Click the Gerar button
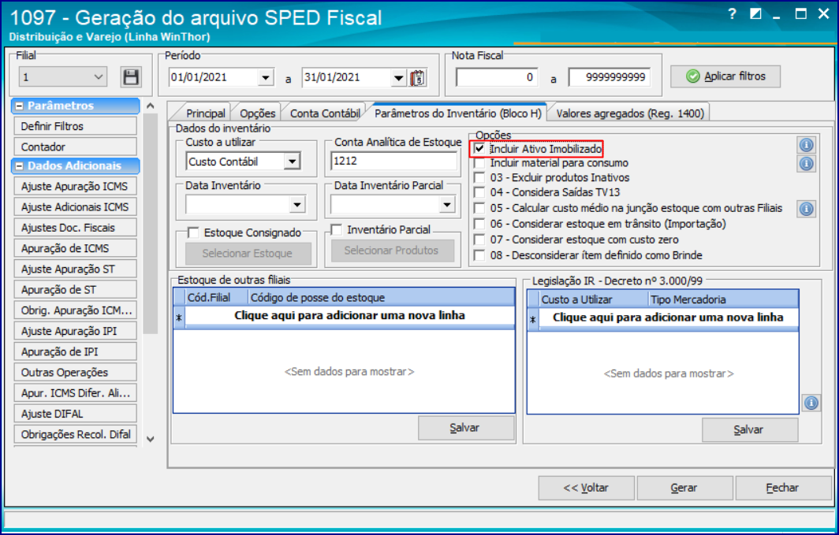The image size is (839, 535). (x=684, y=488)
